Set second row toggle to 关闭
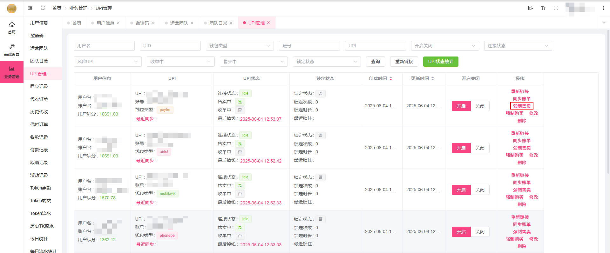 click(x=480, y=148)
